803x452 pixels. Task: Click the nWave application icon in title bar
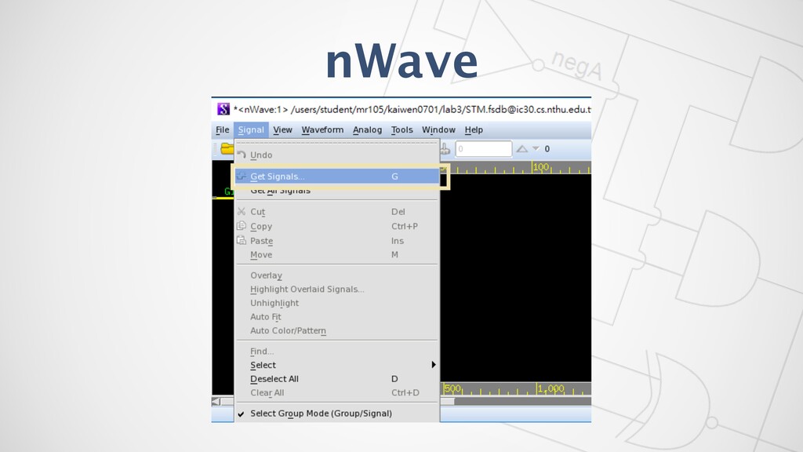click(x=223, y=108)
